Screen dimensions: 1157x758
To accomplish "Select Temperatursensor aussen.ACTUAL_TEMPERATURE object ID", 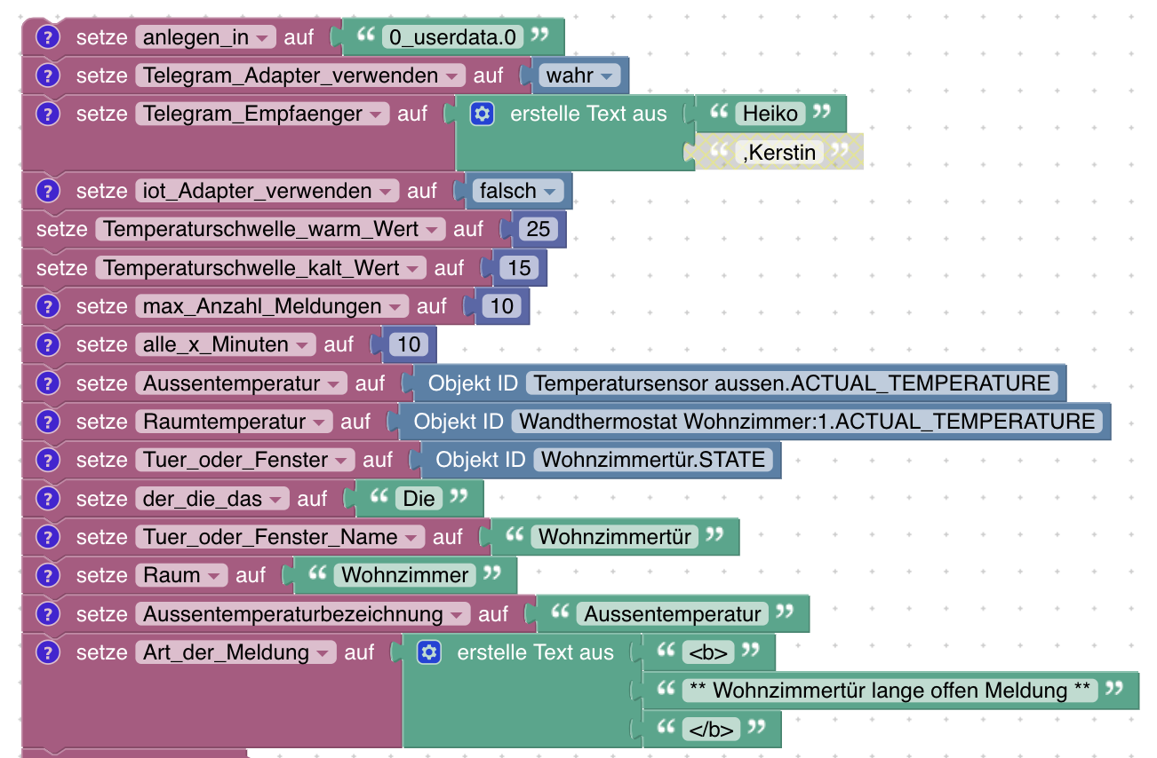I will (793, 383).
